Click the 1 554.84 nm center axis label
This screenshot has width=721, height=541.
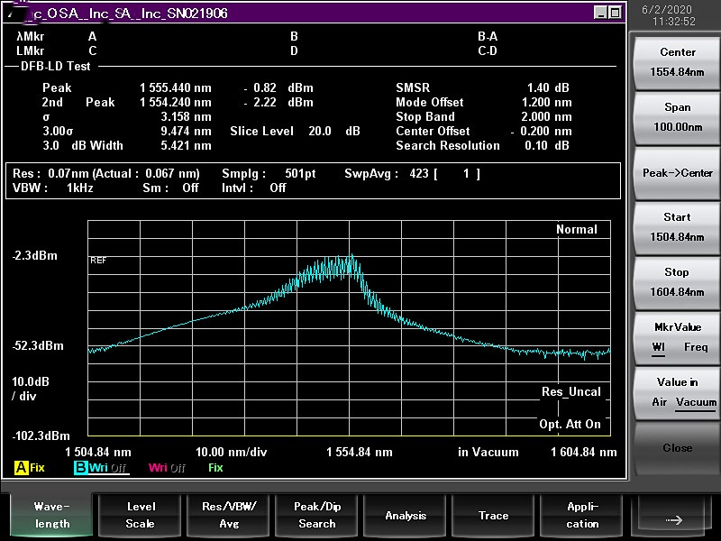coord(360,453)
